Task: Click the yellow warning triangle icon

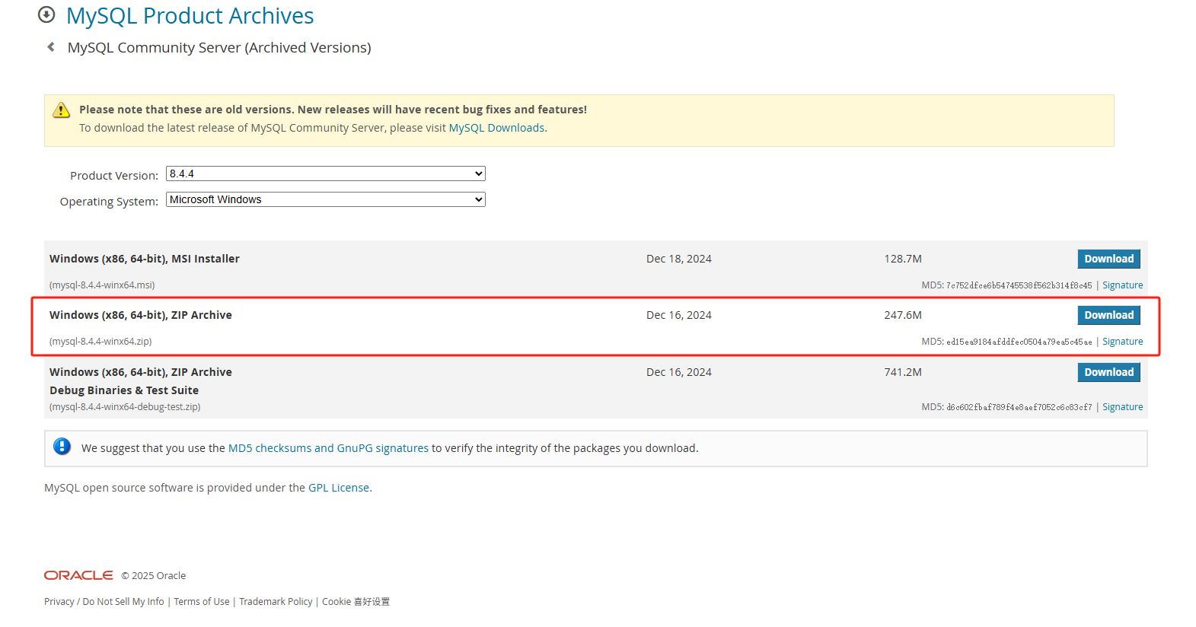Action: pos(62,110)
